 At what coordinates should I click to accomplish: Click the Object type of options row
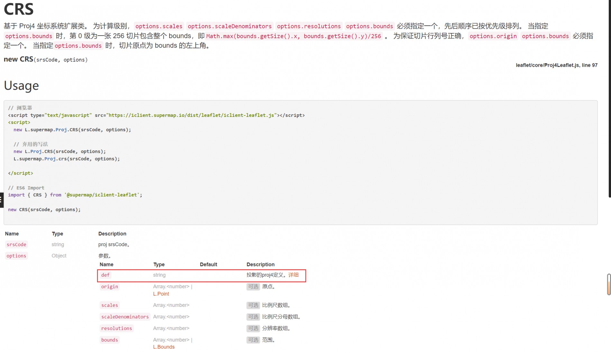[59, 256]
